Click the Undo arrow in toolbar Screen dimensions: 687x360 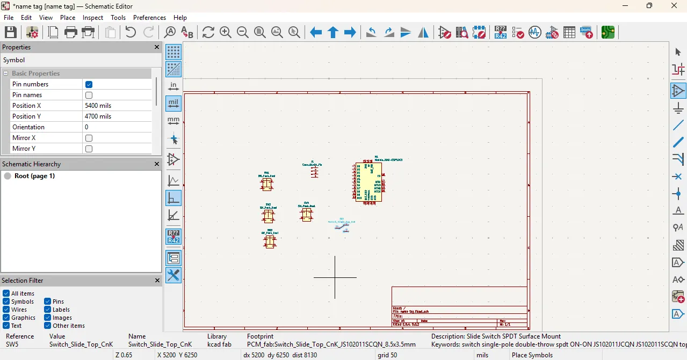[130, 32]
